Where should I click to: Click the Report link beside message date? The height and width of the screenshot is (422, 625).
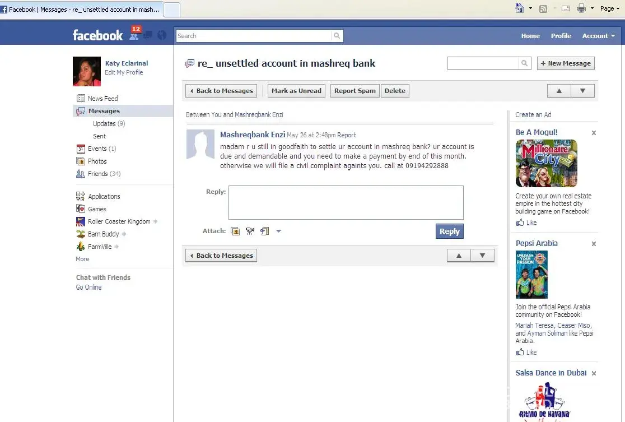pos(347,135)
